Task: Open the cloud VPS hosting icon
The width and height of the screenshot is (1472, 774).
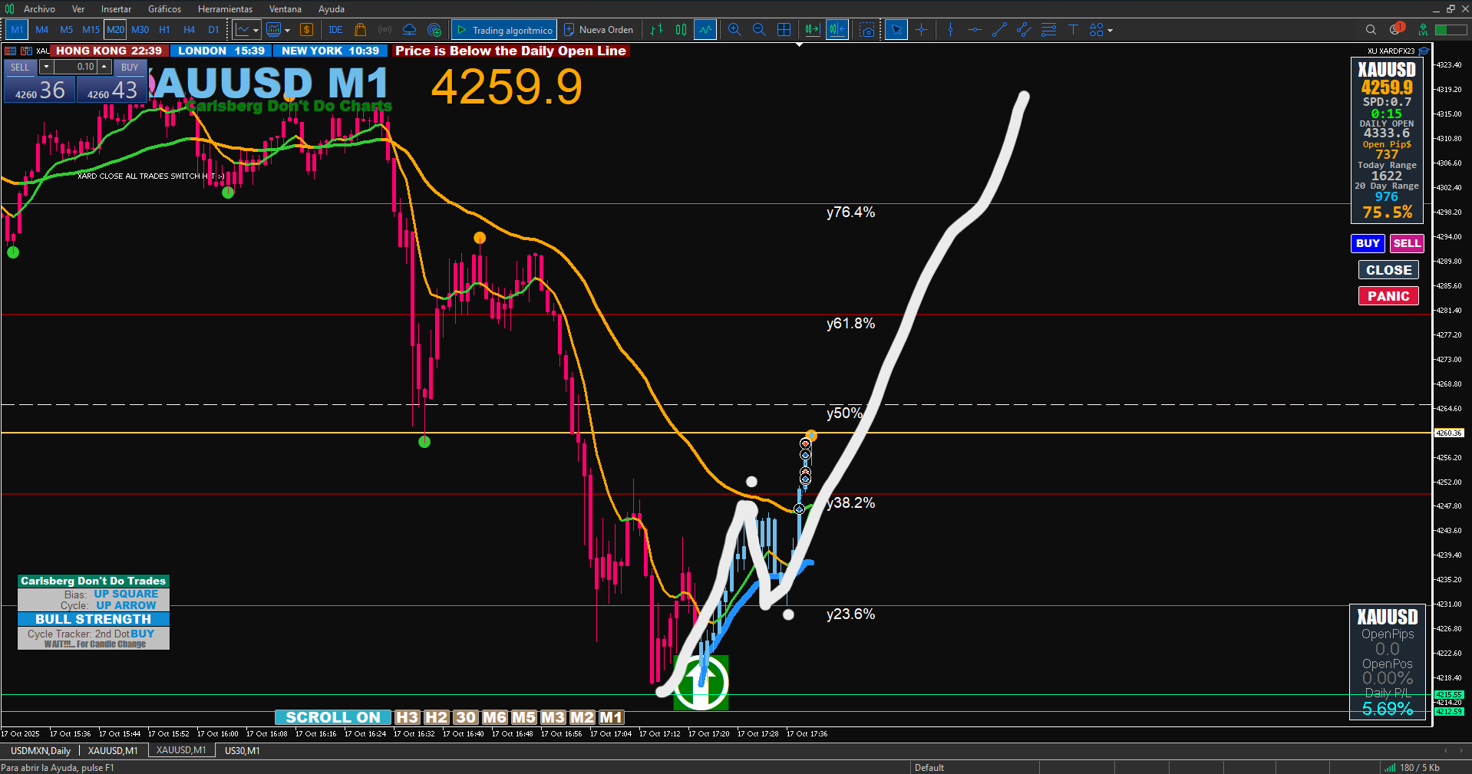Action: (x=409, y=30)
